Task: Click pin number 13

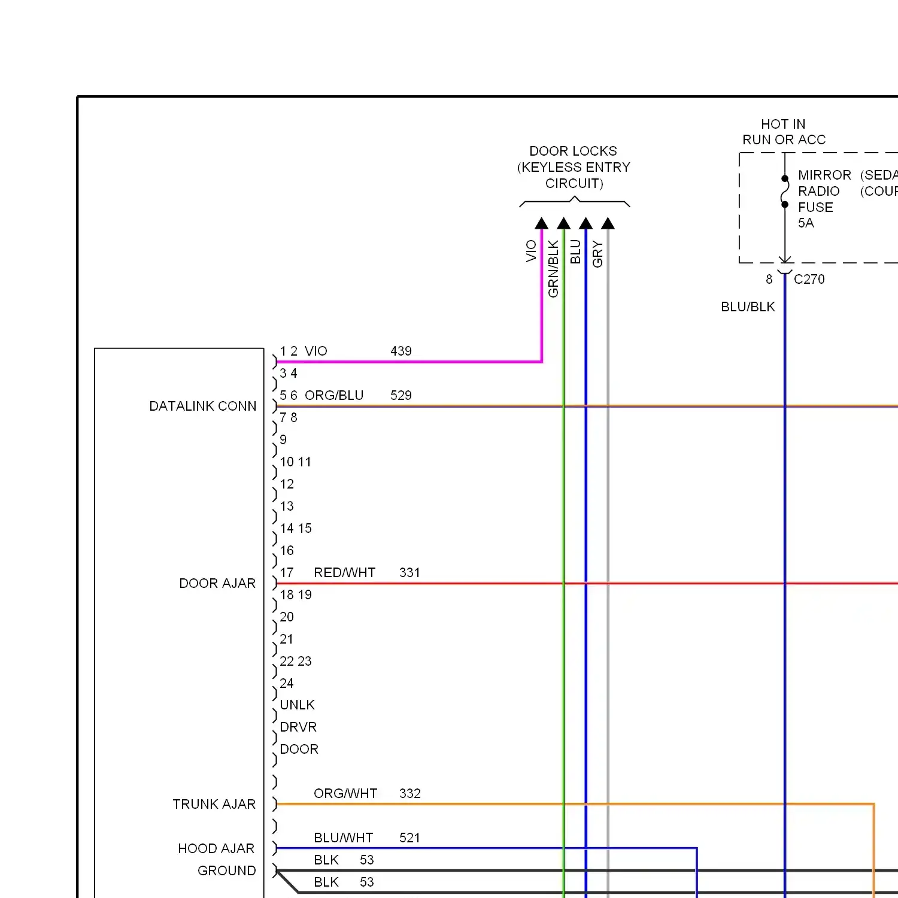Action: (287, 506)
